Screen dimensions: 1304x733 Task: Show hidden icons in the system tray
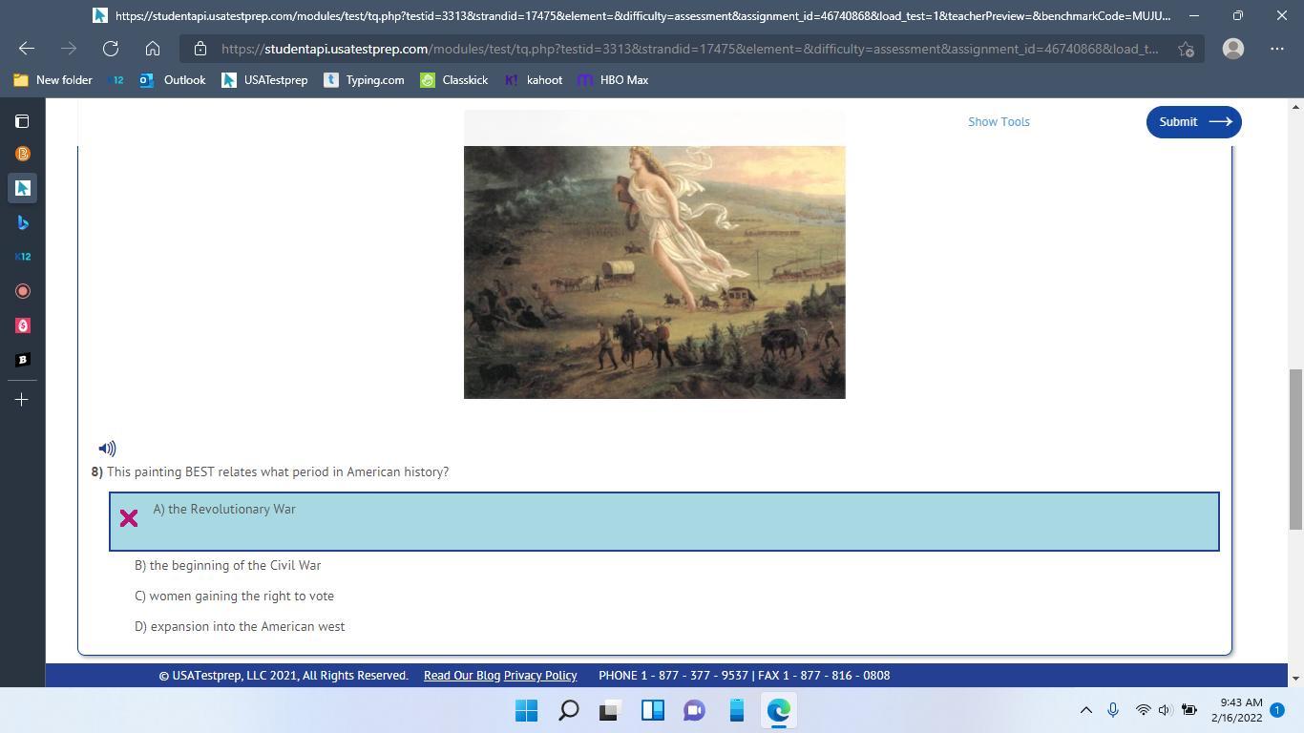tap(1085, 710)
